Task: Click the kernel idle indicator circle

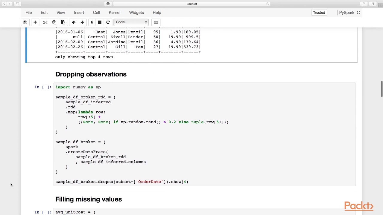Action: [x=358, y=13]
